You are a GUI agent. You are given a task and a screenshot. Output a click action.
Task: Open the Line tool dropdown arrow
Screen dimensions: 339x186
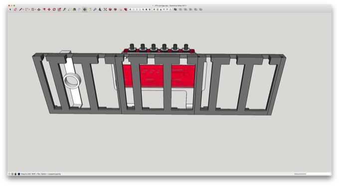[x=23, y=9]
